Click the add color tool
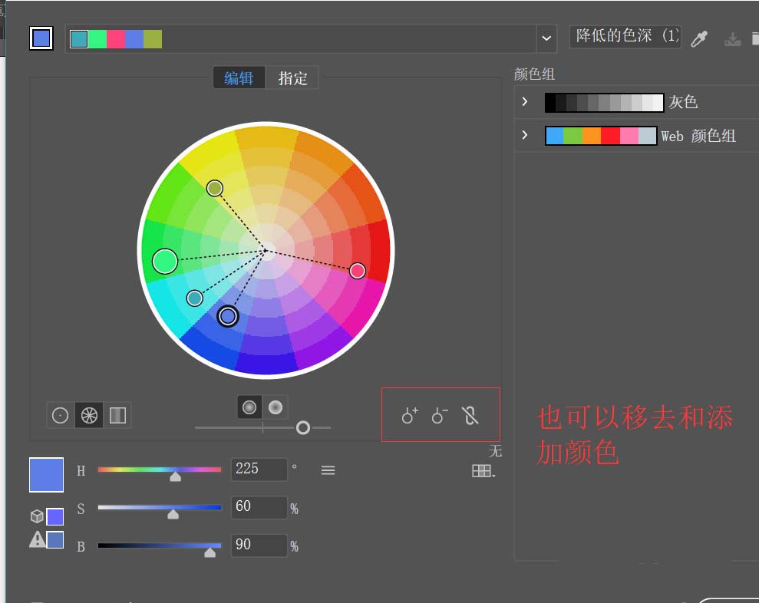 [x=410, y=415]
